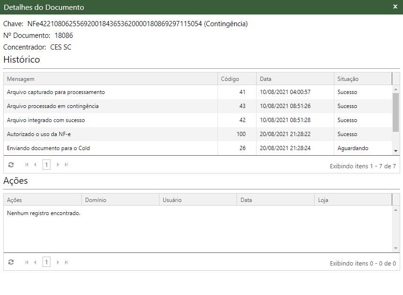Go to first page in Histórico pager
Image resolution: width=403 pixels, height=295 pixels.
click(x=27, y=165)
